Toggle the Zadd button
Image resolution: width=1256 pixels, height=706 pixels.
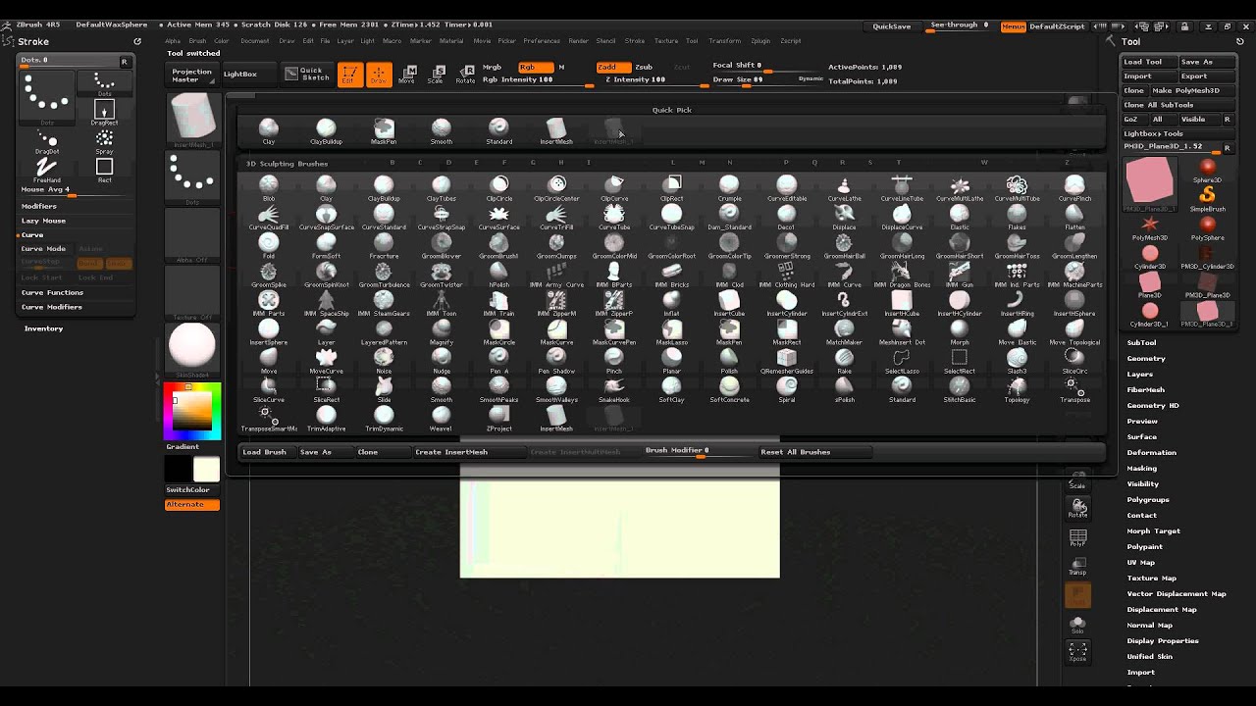coord(612,67)
